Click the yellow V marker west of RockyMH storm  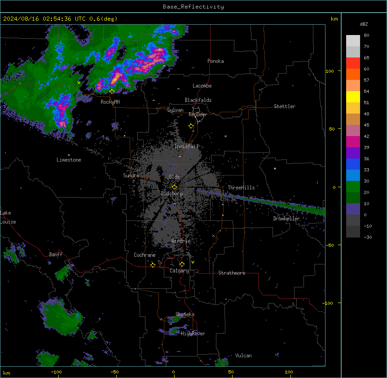click(x=79, y=83)
